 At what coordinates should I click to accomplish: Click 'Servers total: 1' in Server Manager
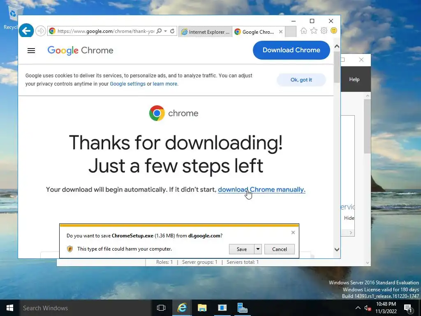click(x=243, y=262)
